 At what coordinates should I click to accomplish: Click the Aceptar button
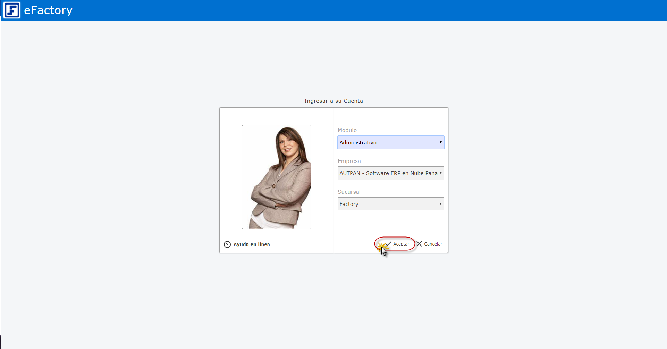(397, 244)
